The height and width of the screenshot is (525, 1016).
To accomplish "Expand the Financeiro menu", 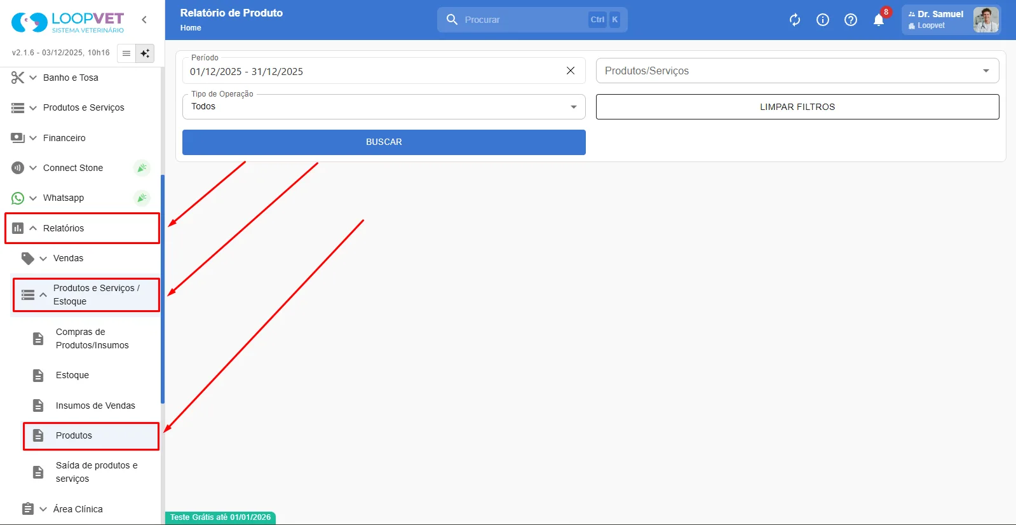I will 82,138.
